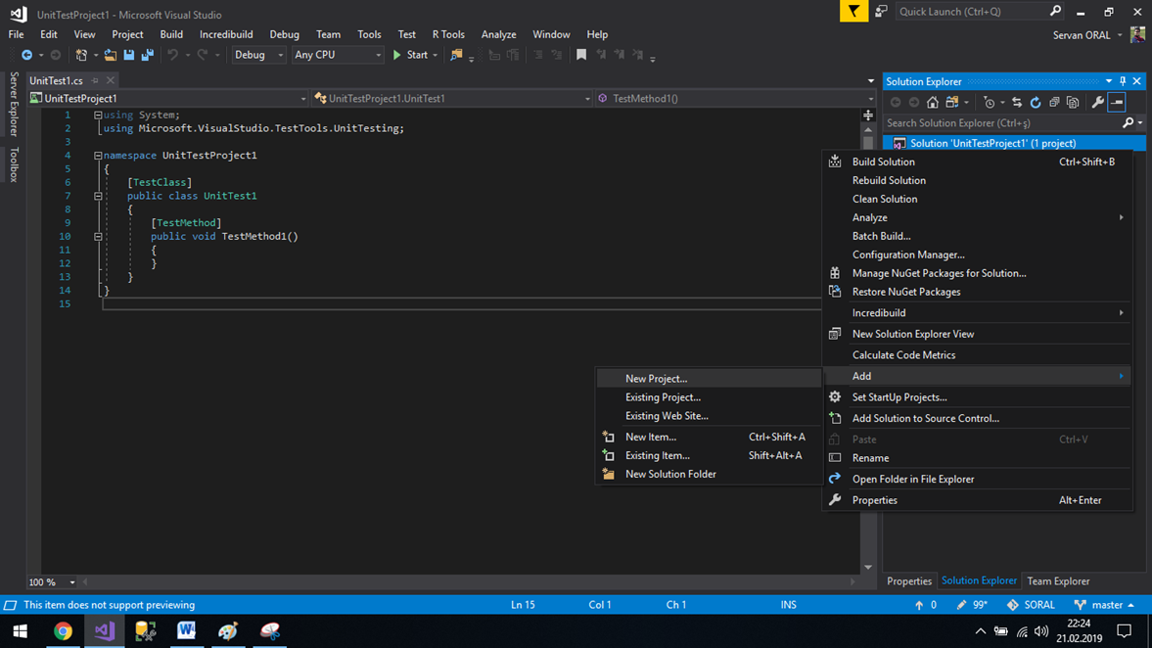Image resolution: width=1152 pixels, height=648 pixels.
Task: Toggle the solution and folder views switcher icon
Action: (x=952, y=103)
